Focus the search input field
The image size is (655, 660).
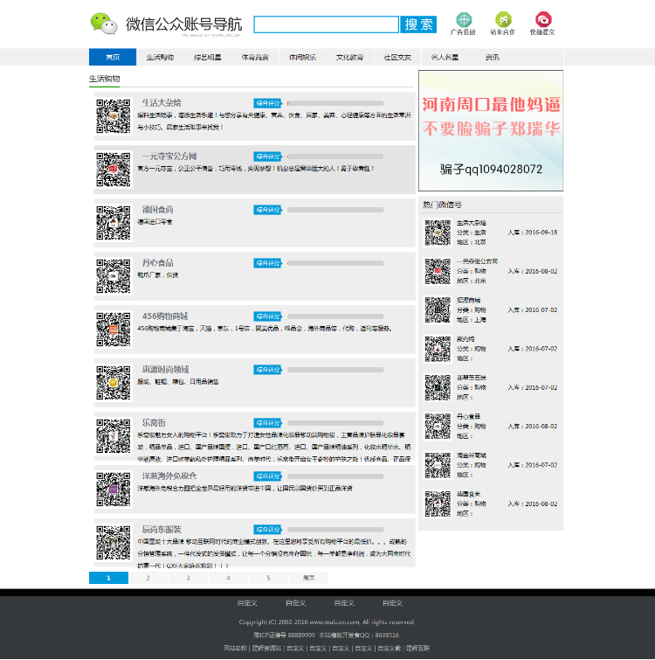pos(327,24)
